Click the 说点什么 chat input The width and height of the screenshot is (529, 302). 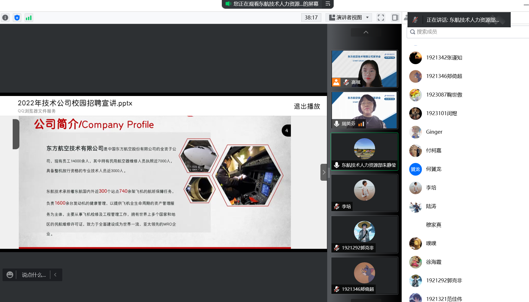pos(34,275)
